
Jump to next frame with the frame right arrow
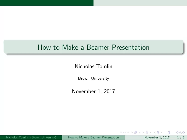tap(139, 132)
